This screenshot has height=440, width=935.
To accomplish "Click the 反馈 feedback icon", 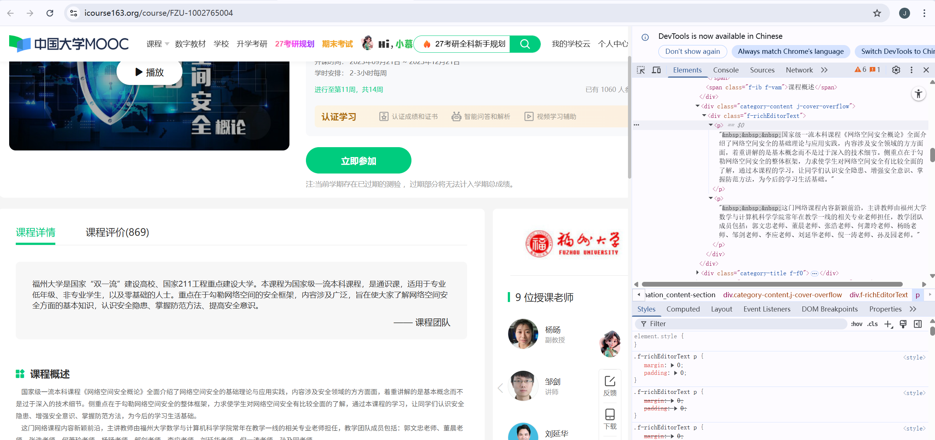I will (609, 382).
